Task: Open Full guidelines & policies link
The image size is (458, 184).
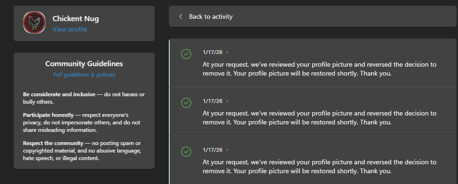Action: pos(84,75)
